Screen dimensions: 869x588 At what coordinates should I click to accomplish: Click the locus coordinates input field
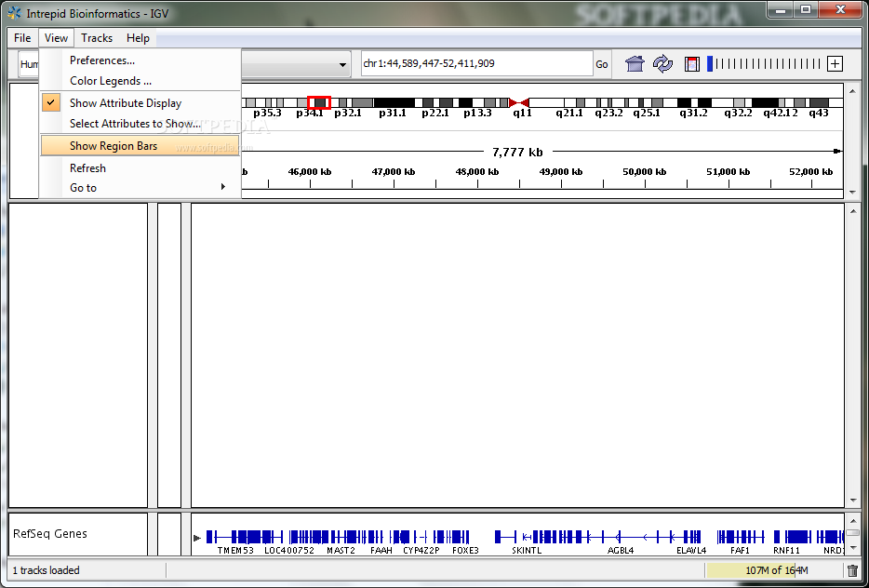(476, 64)
